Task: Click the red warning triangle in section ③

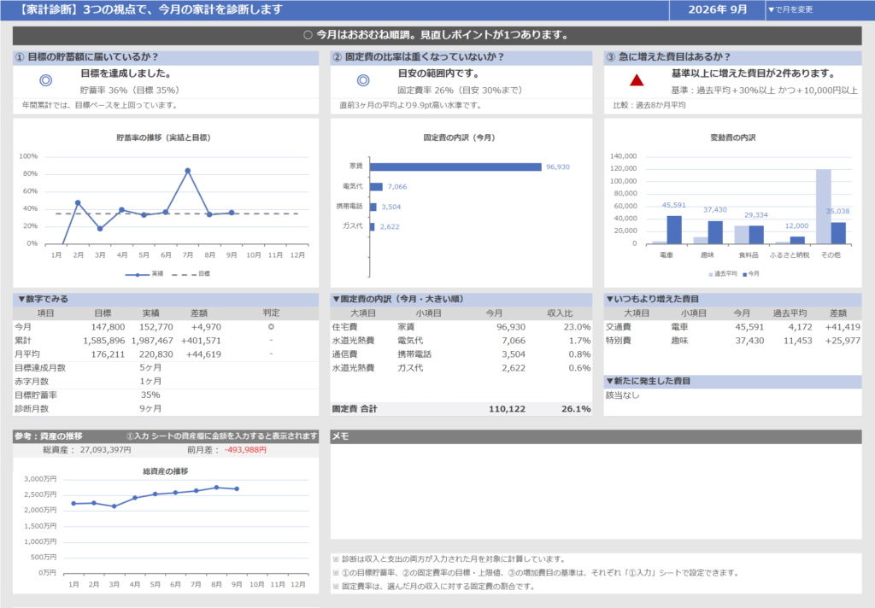Action: 637,80
